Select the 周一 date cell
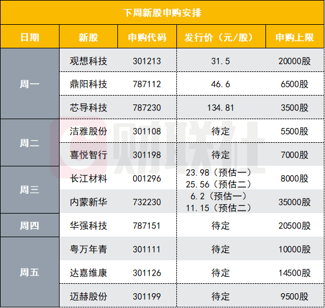 click(x=29, y=84)
